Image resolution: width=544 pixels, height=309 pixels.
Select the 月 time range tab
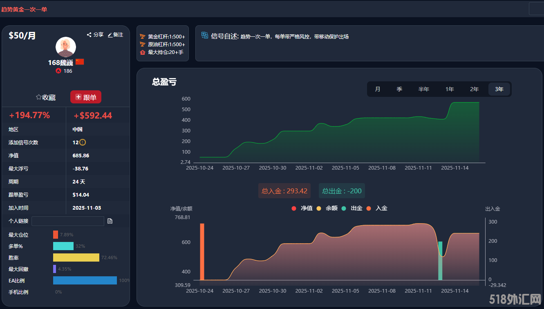click(378, 89)
